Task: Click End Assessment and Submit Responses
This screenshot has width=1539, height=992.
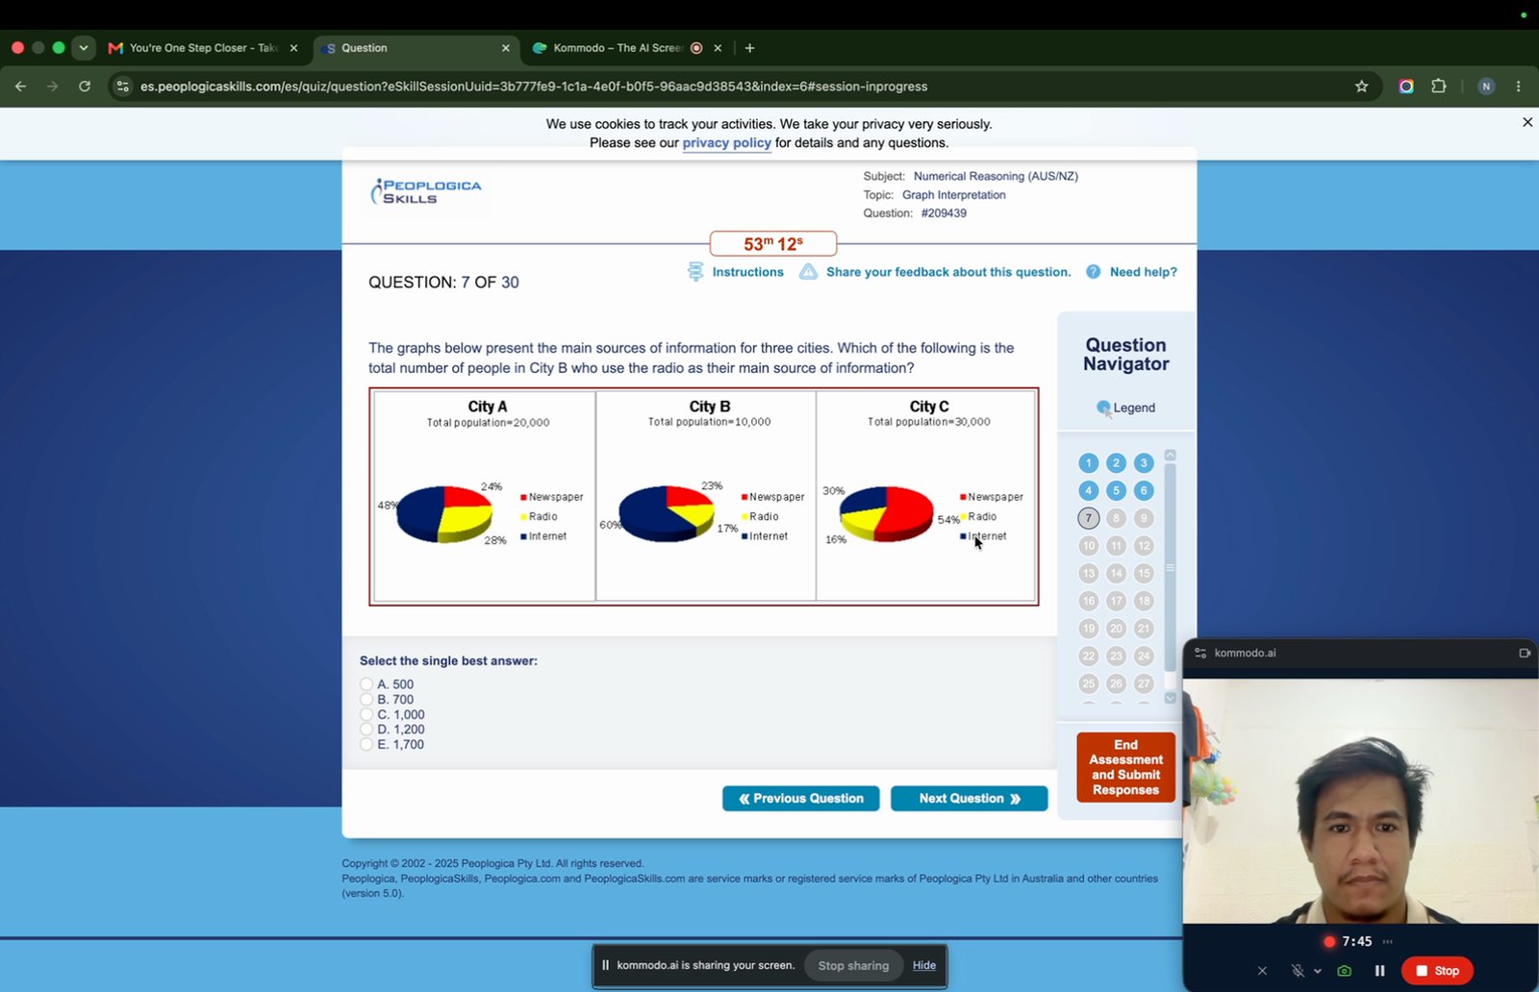Action: [1125, 767]
